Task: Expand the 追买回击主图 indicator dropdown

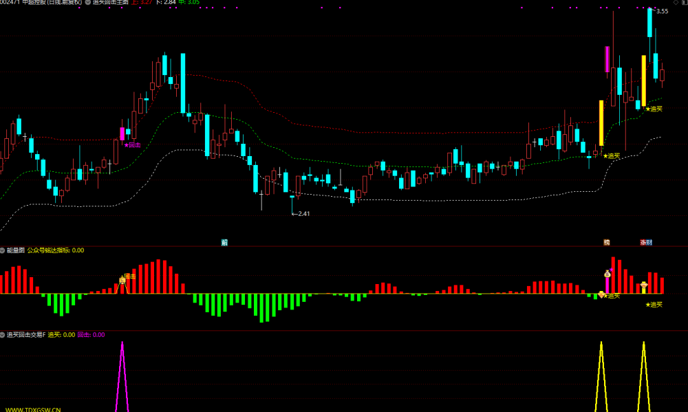Action: pyautogui.click(x=88, y=2)
